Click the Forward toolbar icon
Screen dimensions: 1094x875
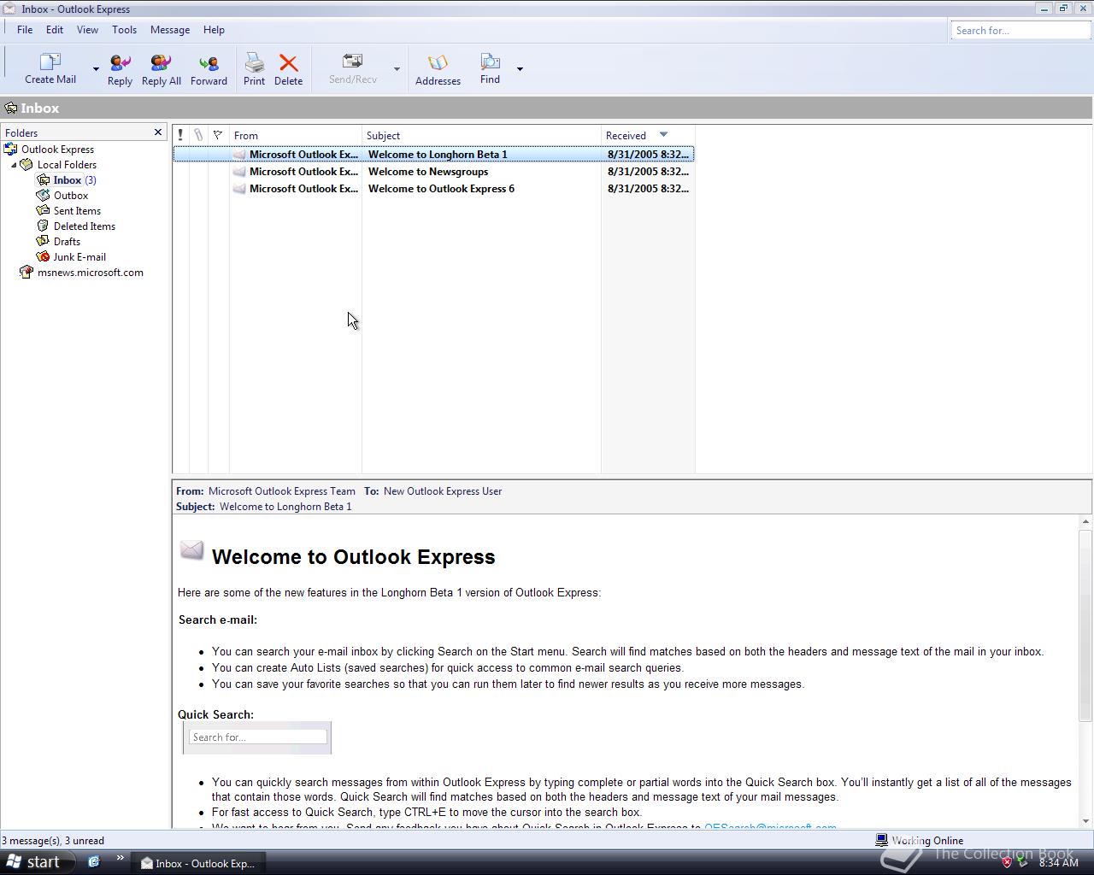[x=209, y=69]
